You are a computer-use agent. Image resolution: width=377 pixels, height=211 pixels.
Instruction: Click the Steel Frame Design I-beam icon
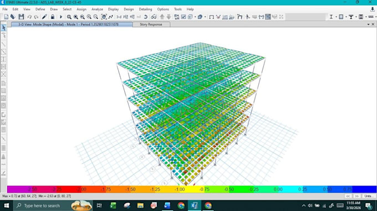tap(331, 17)
